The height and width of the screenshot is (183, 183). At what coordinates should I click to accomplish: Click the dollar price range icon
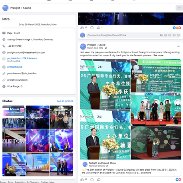pyautogui.click(x=4, y=86)
